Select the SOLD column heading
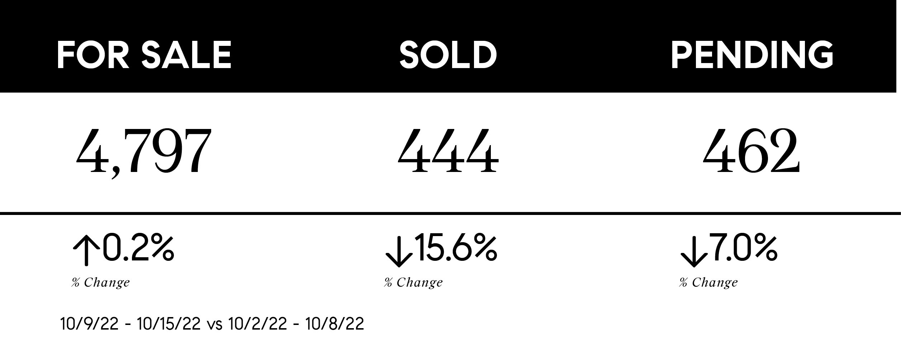The height and width of the screenshot is (345, 901). coord(448,55)
